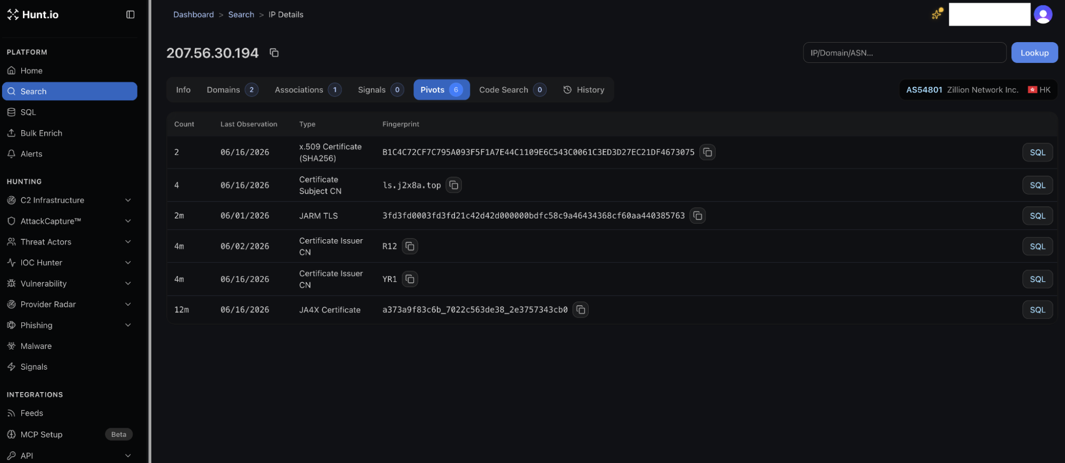The image size is (1065, 463).
Task: Click the AS54801 ASN link
Action: tap(924, 90)
